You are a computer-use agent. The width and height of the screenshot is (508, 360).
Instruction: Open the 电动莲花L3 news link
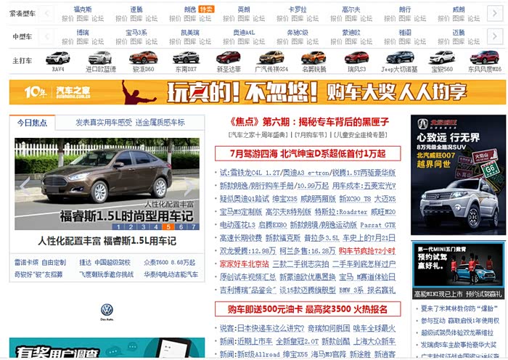point(237,225)
